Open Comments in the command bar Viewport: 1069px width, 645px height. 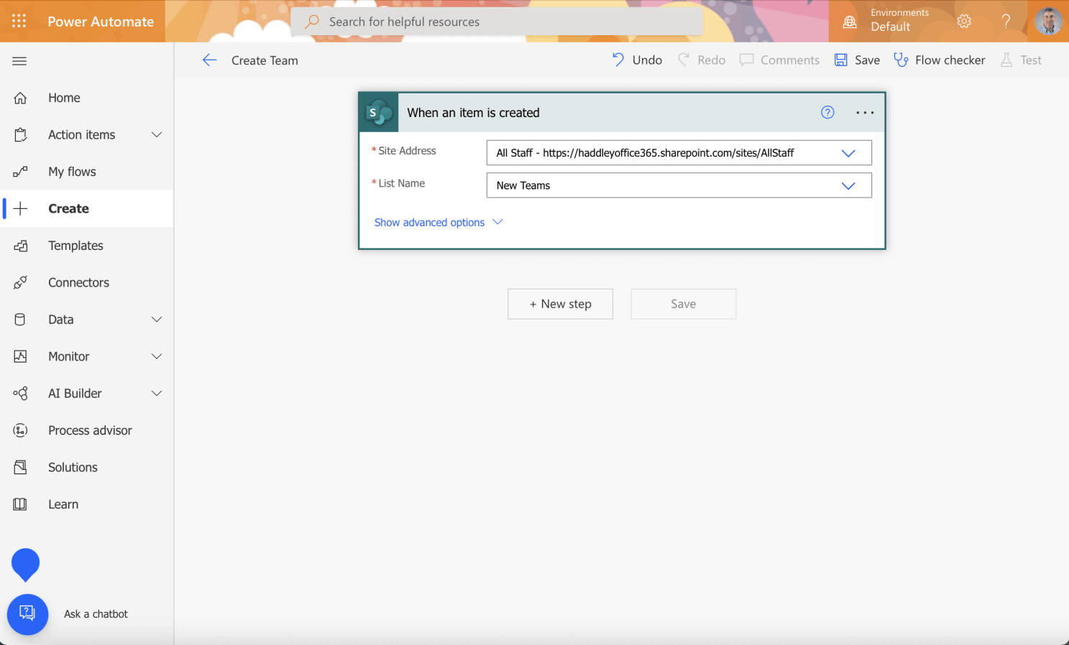pos(780,60)
